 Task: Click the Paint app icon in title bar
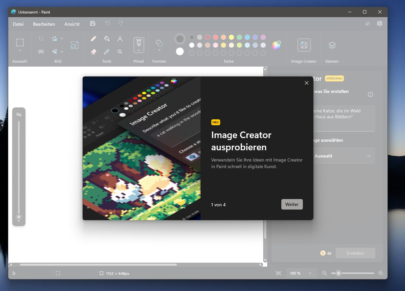click(x=14, y=12)
